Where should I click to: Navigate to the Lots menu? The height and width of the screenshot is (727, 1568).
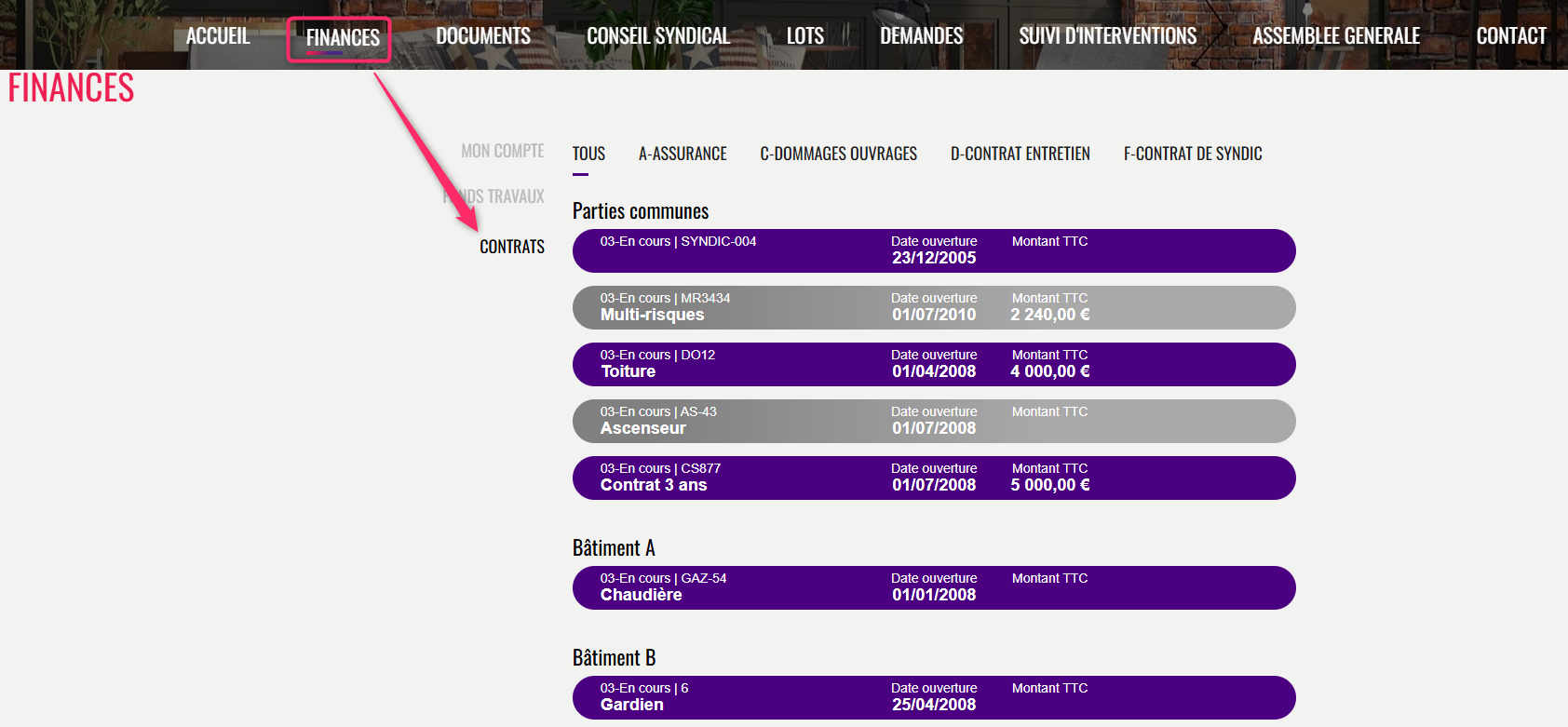click(804, 36)
